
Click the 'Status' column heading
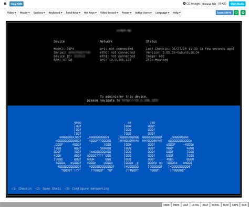click(x=151, y=41)
